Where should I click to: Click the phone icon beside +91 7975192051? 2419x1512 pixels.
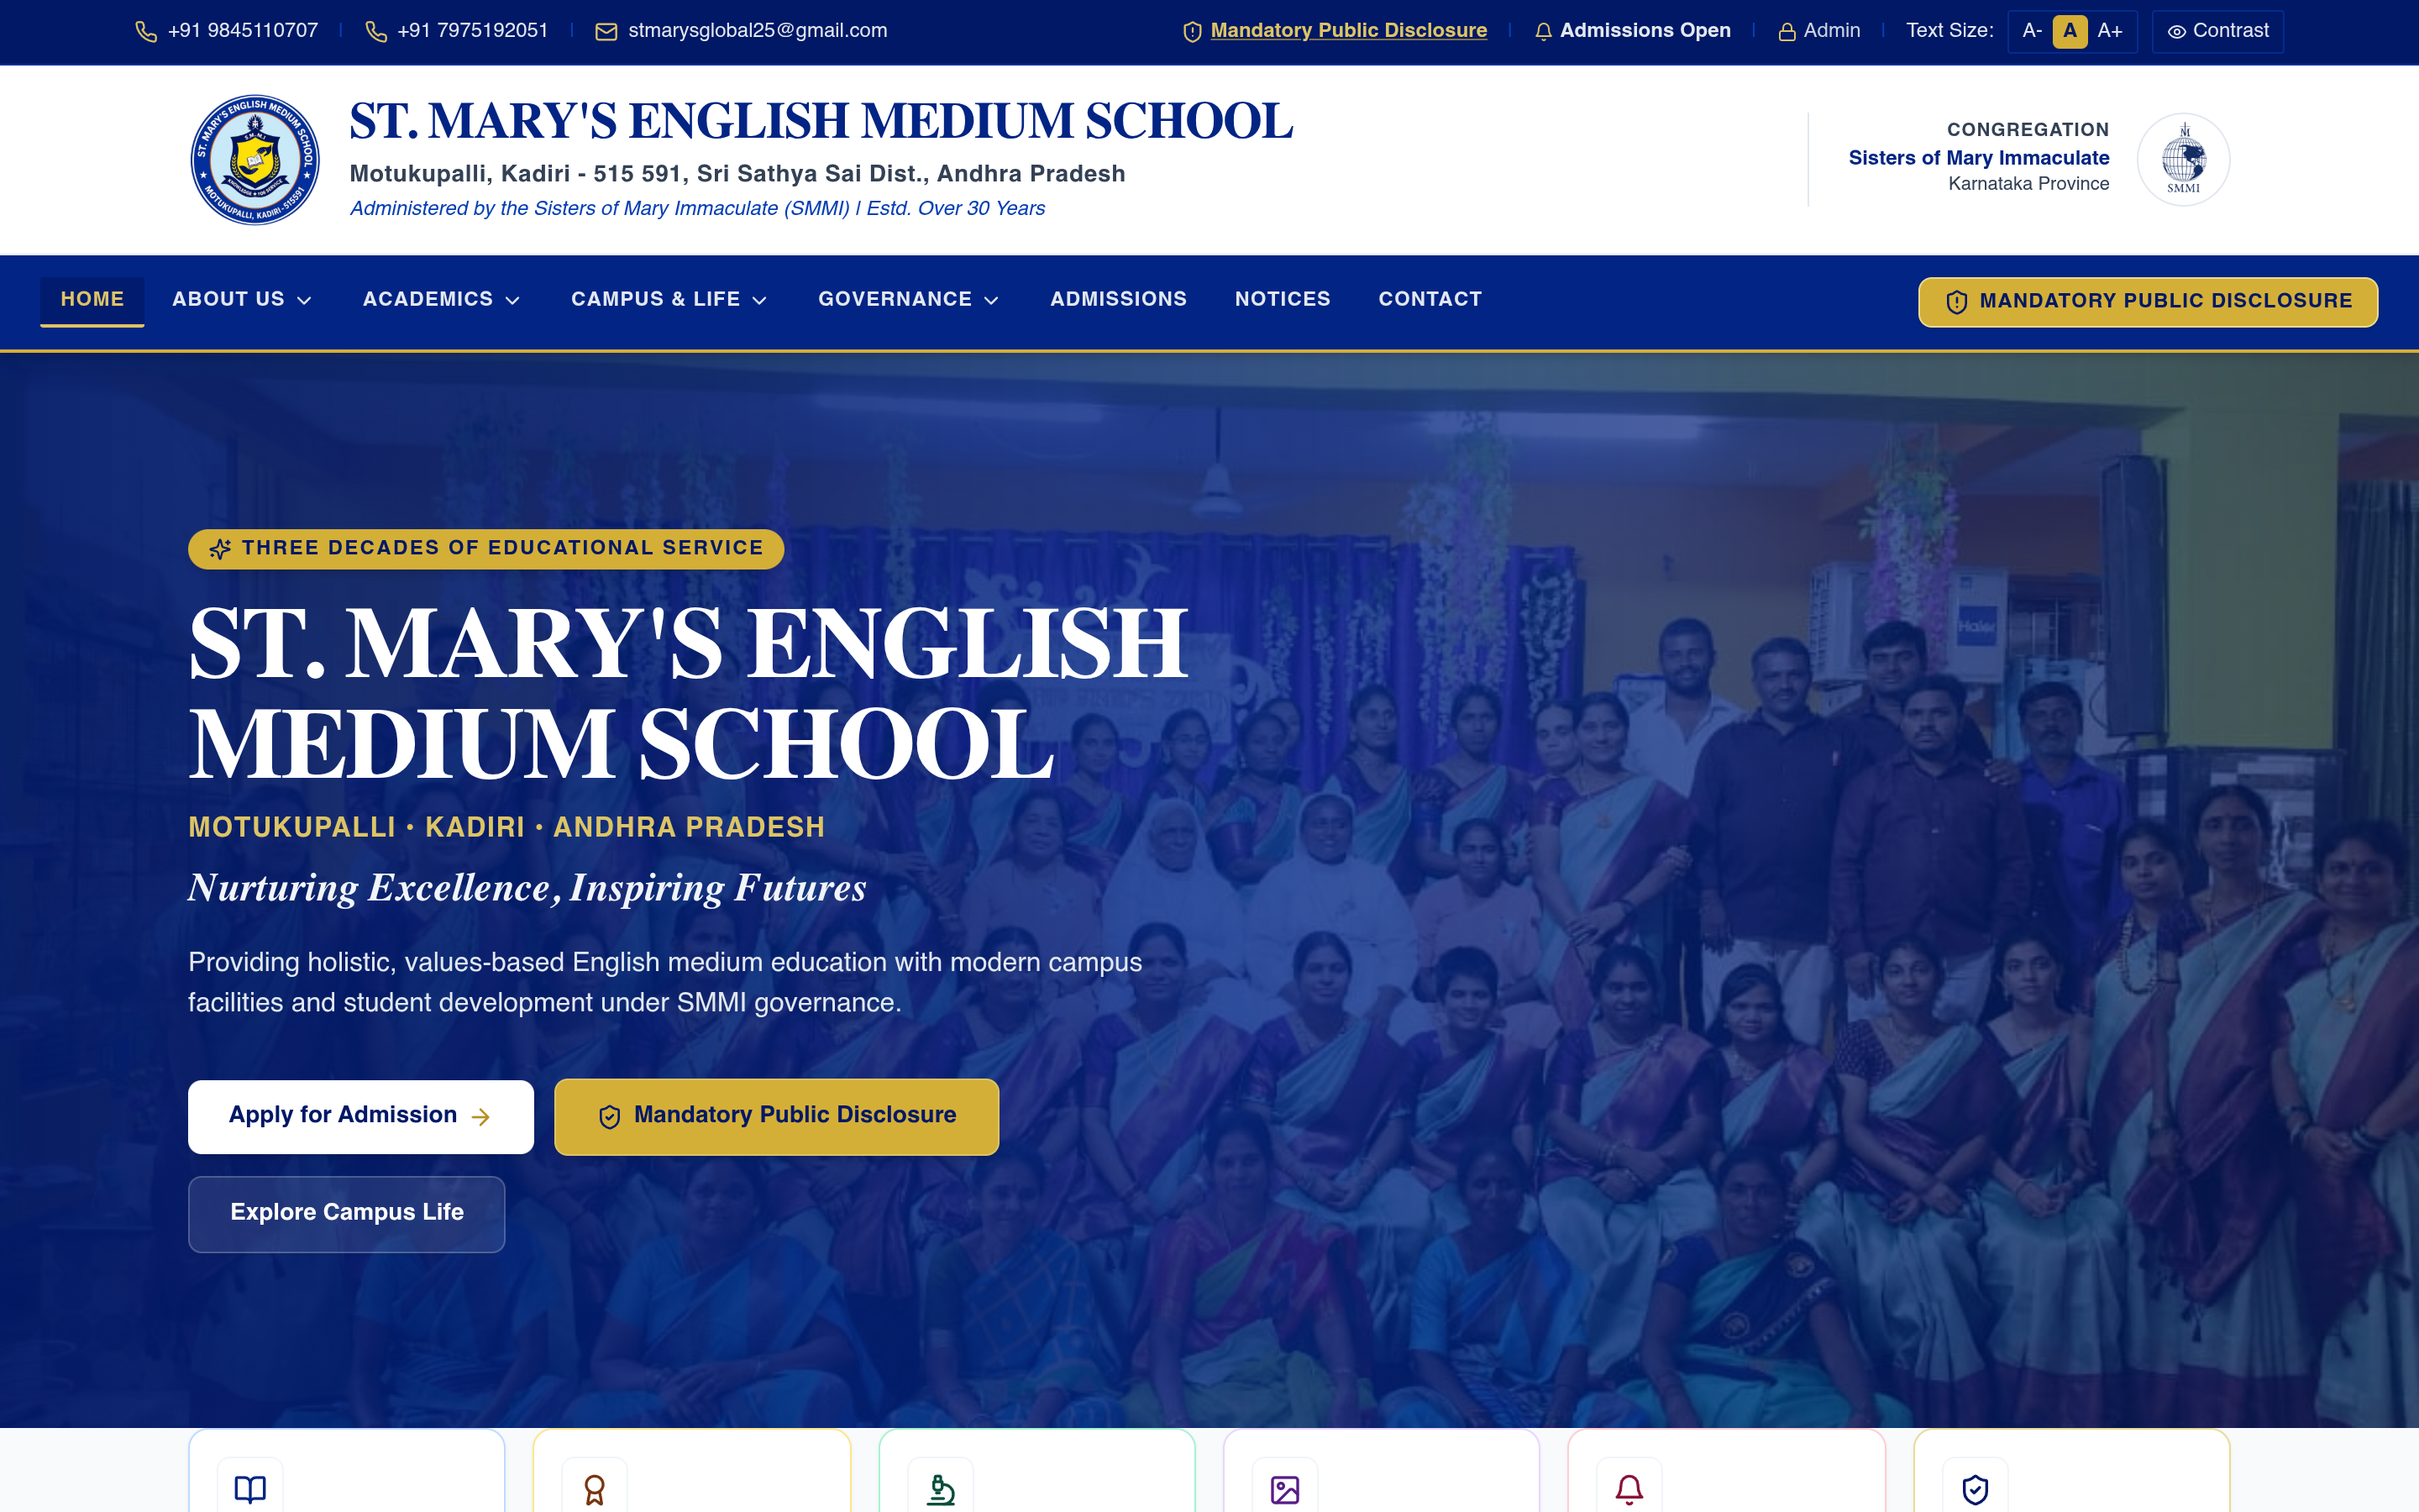375,32
